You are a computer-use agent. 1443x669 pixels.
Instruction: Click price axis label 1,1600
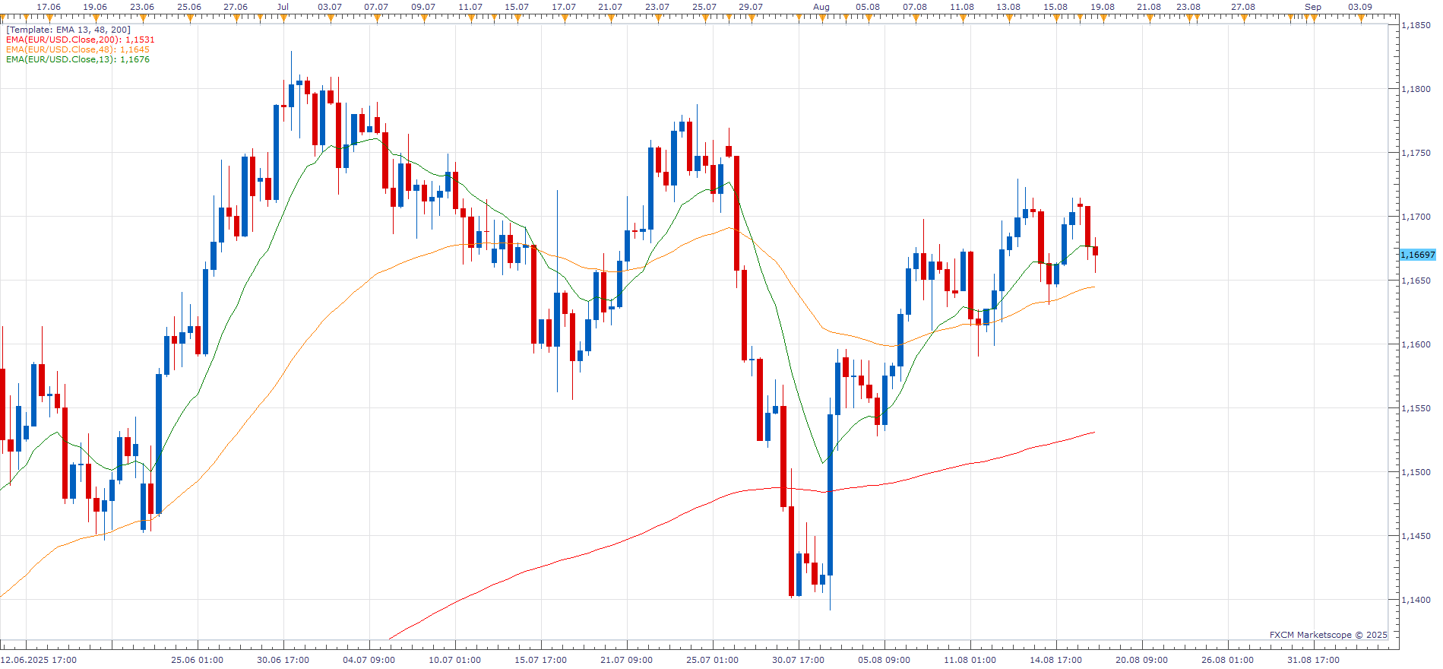pos(1416,344)
